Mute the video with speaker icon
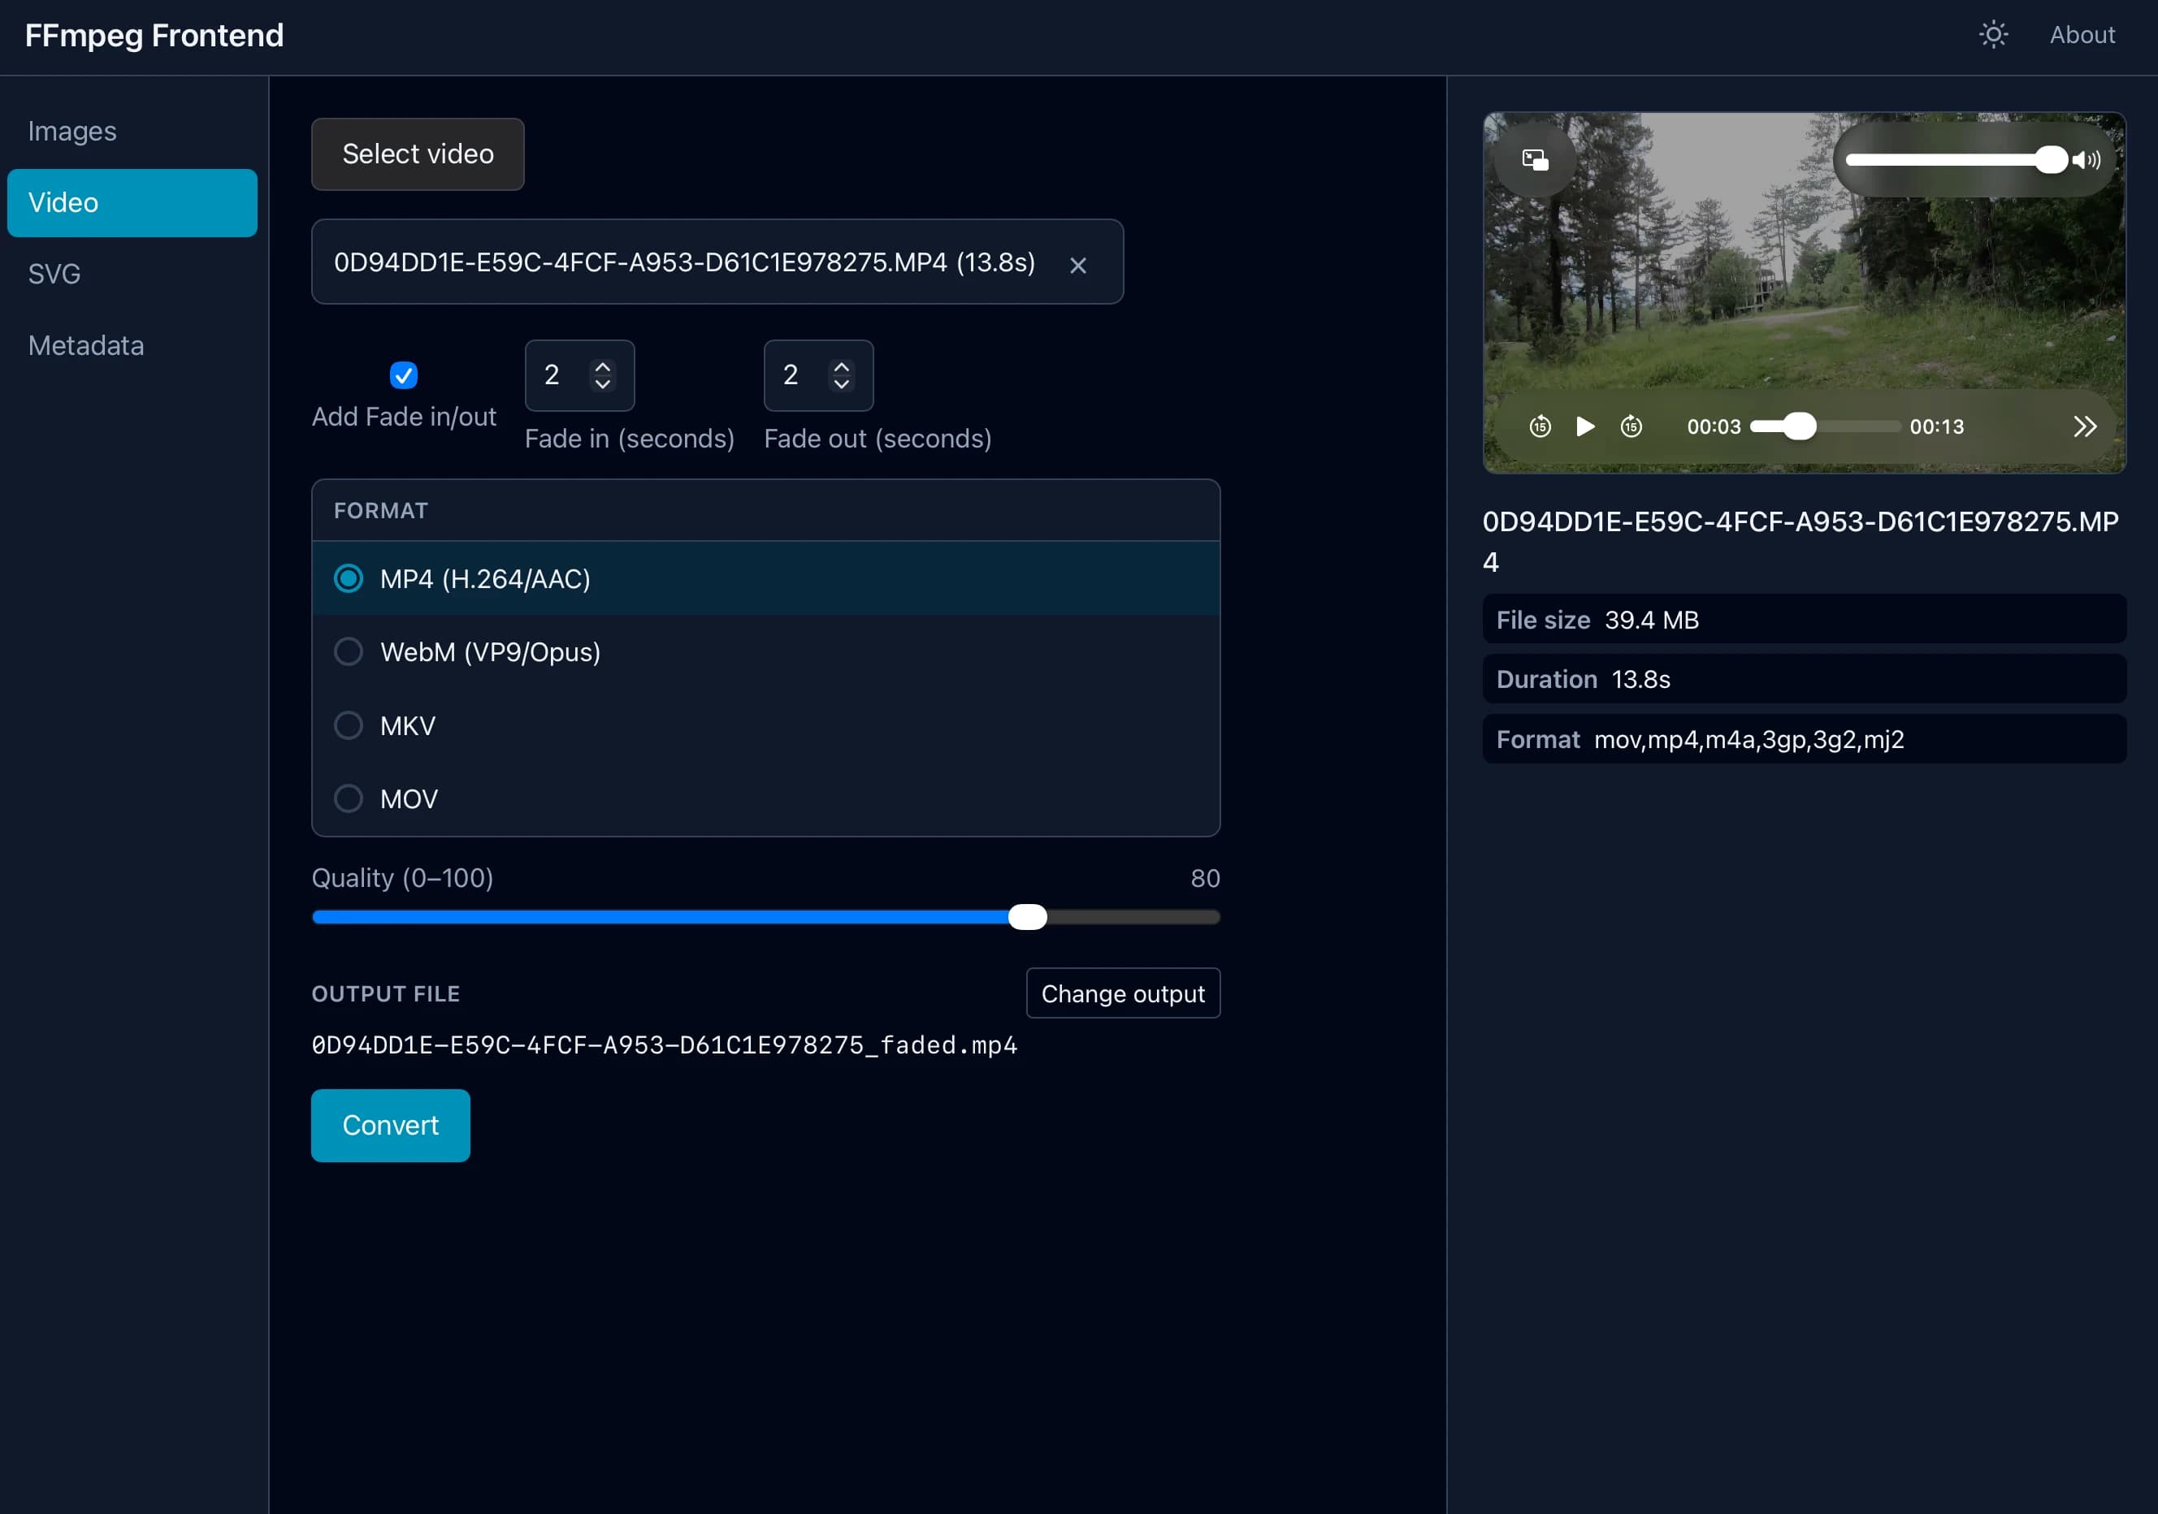Image resolution: width=2158 pixels, height=1514 pixels. 2086,160
